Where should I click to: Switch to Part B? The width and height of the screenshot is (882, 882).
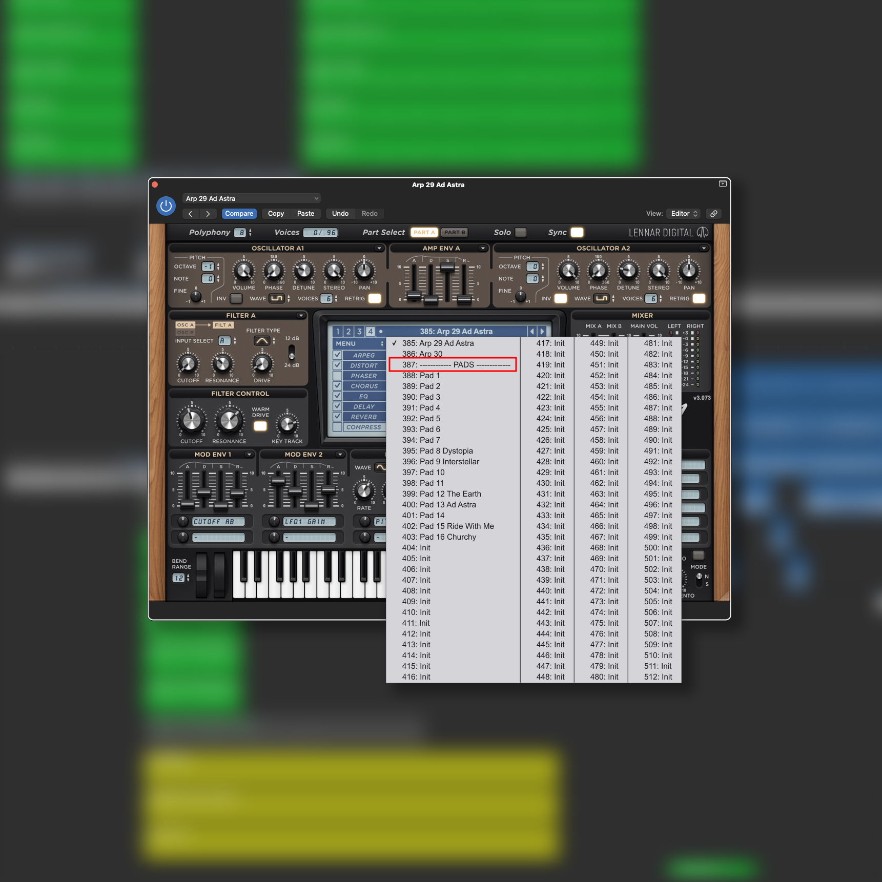454,232
